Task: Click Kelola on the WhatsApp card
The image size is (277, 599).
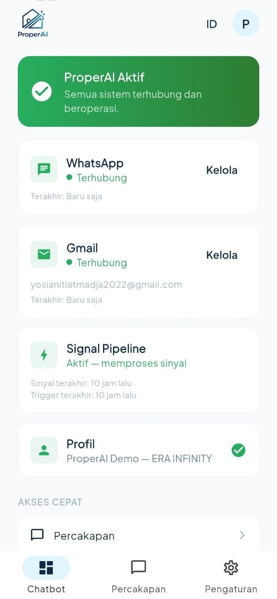Action: click(222, 170)
